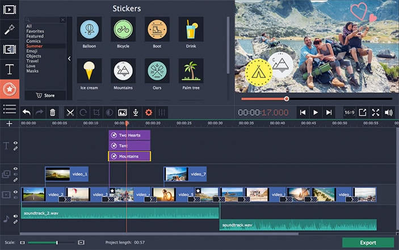Open the Media import tab in sidebar
Screen dimensions: 399x250
(x=10, y=10)
